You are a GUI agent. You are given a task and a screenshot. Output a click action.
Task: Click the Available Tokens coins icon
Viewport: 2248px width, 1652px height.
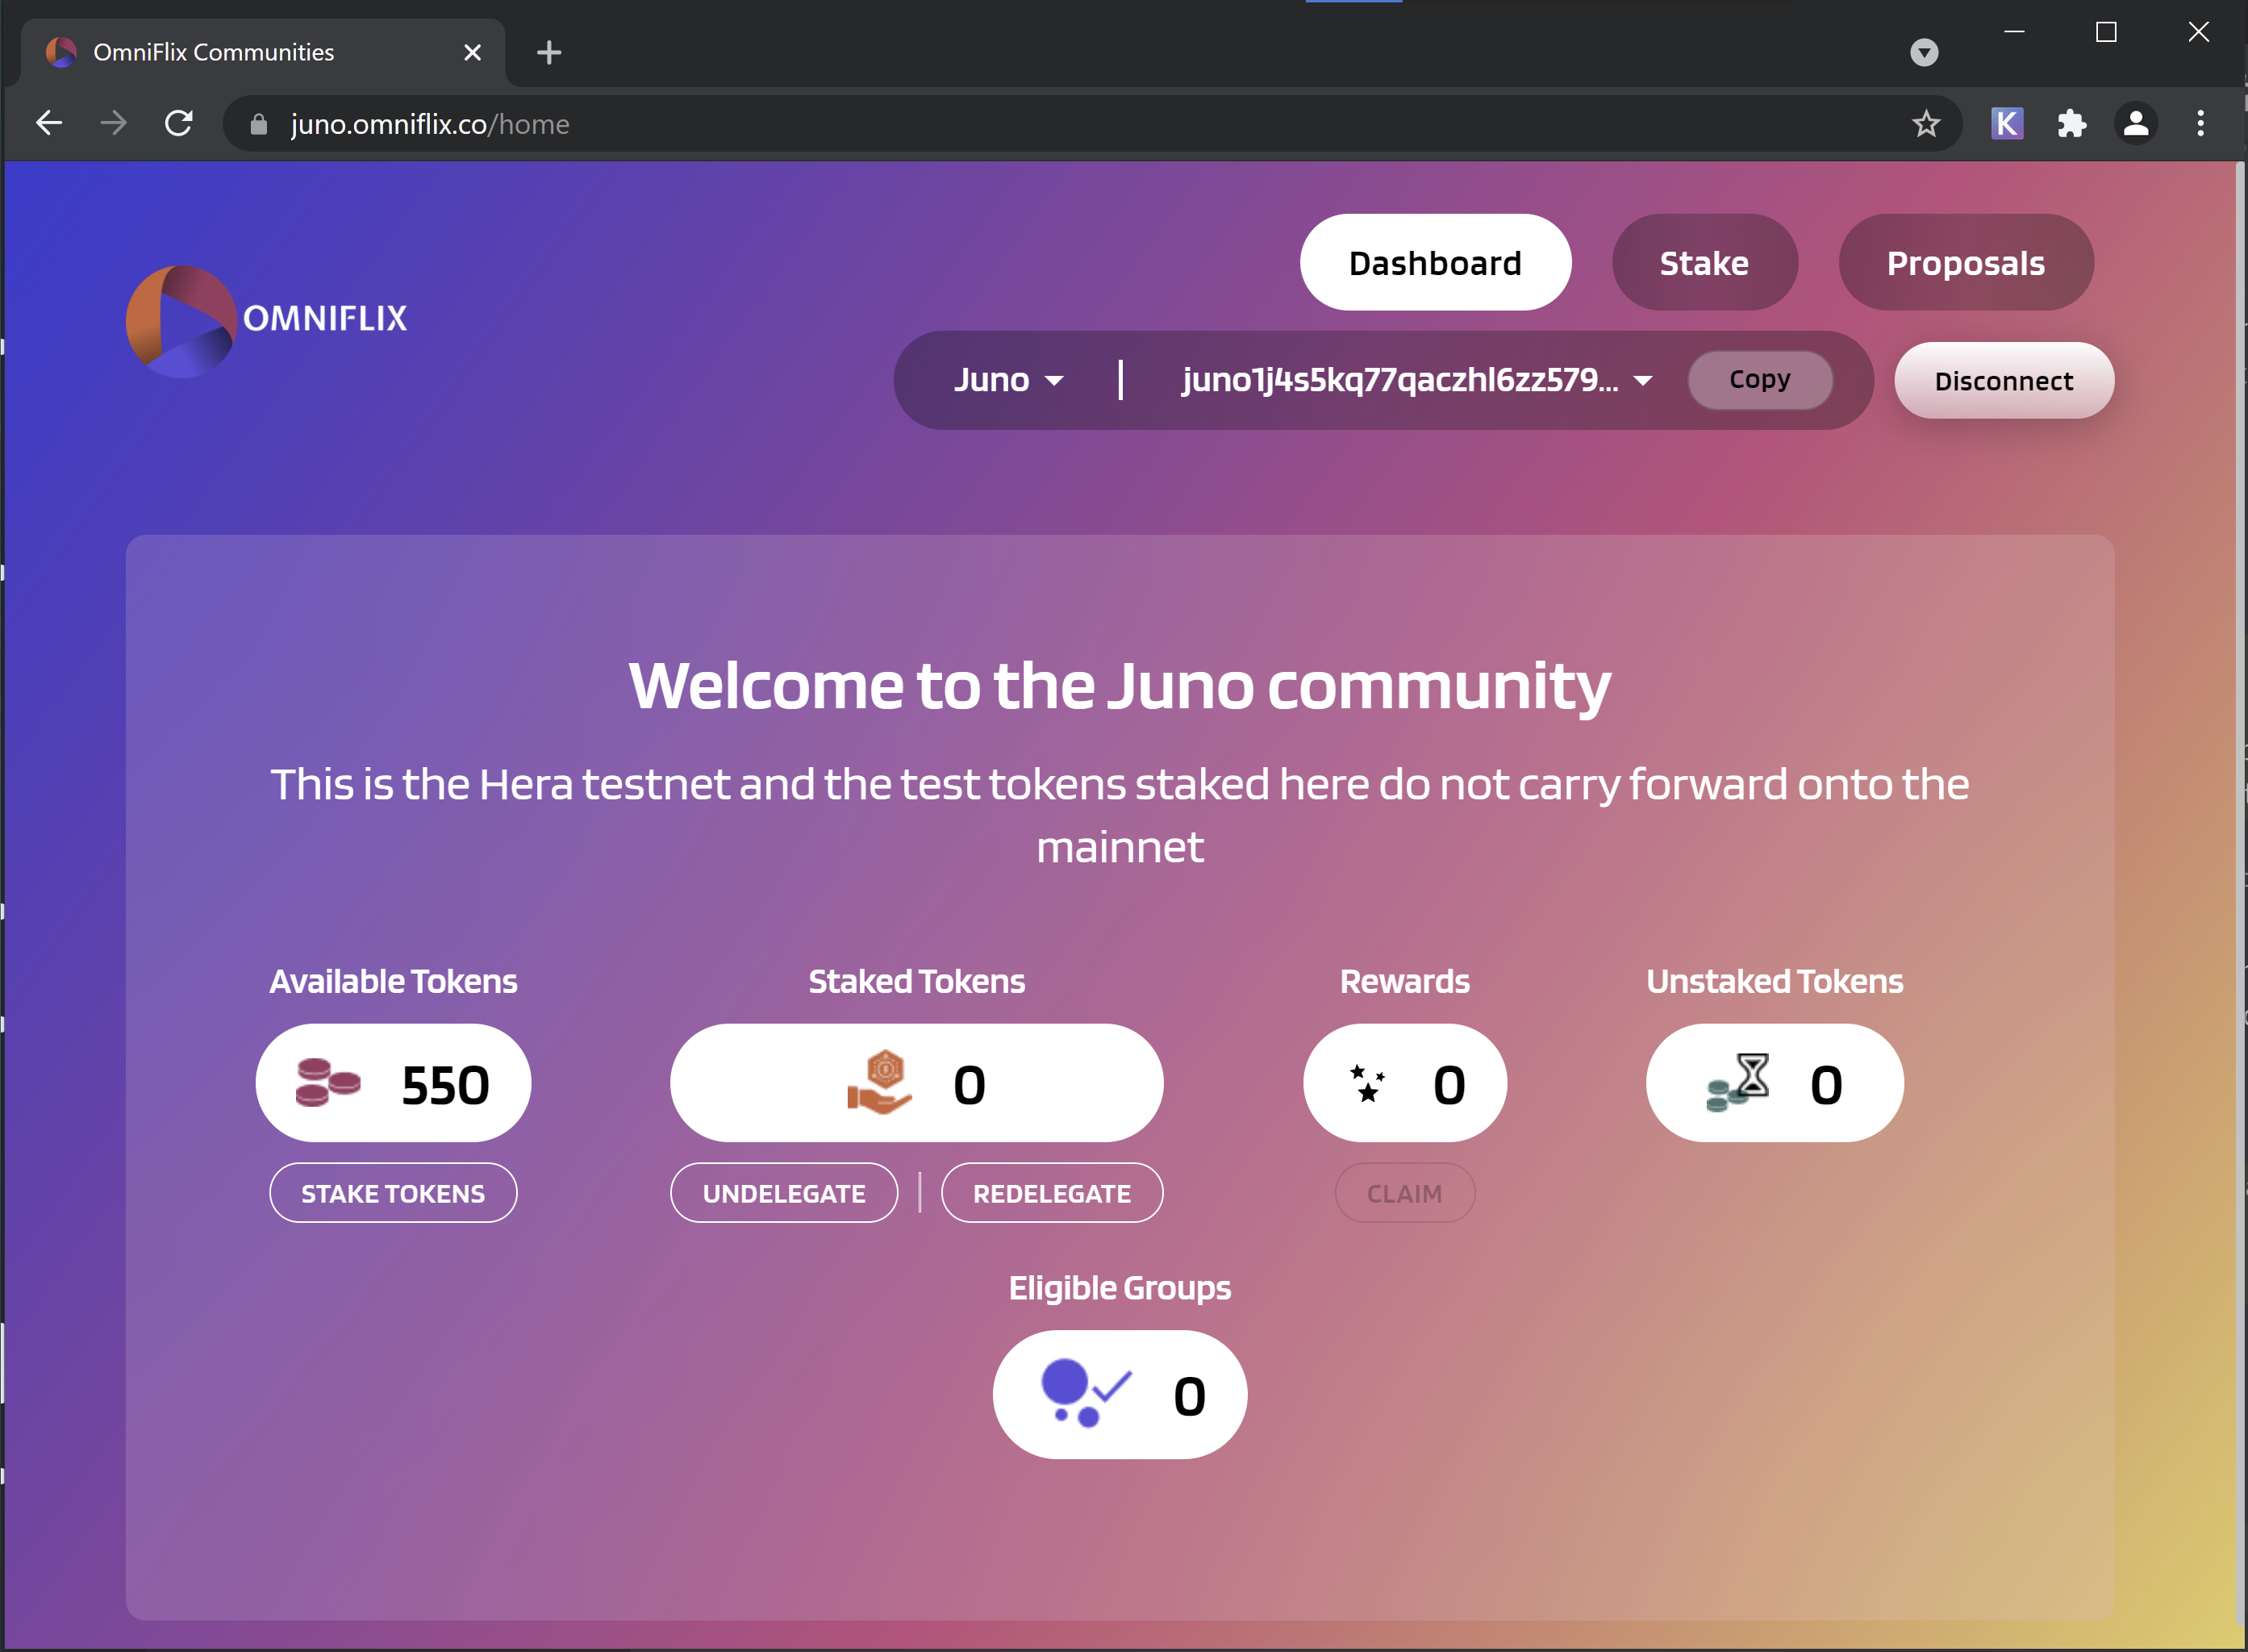328,1083
